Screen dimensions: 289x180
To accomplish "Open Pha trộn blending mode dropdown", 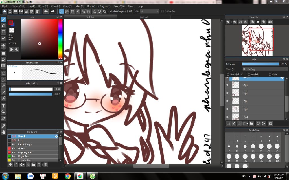I will [x=265, y=69].
